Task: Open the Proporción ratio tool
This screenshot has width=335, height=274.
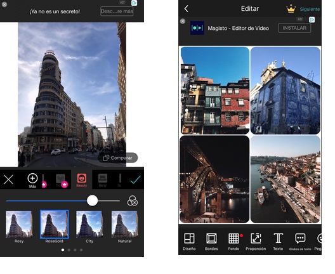Action: point(256,242)
